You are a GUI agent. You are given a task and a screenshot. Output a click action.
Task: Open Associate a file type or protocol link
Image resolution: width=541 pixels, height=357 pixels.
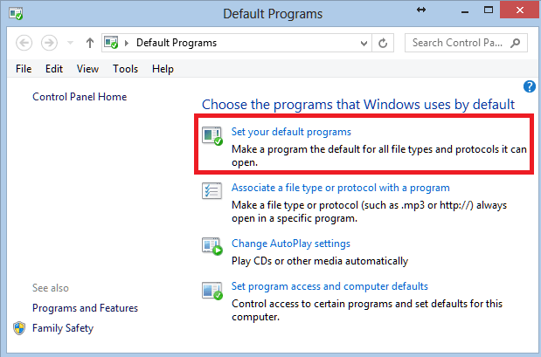(x=341, y=188)
